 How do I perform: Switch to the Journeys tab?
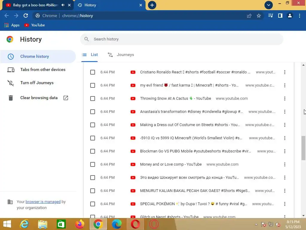point(121,55)
